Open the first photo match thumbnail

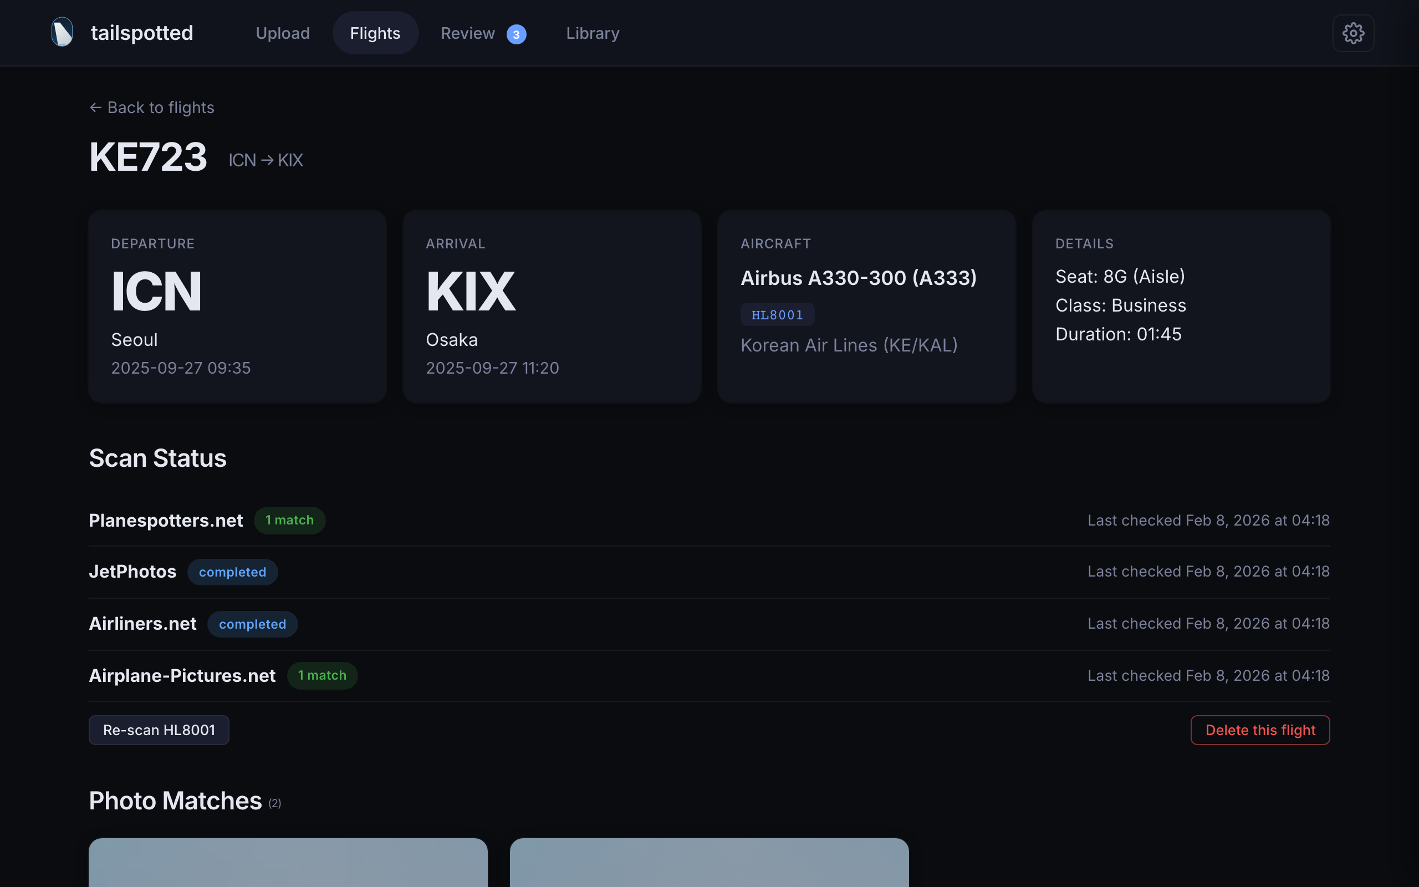288,863
